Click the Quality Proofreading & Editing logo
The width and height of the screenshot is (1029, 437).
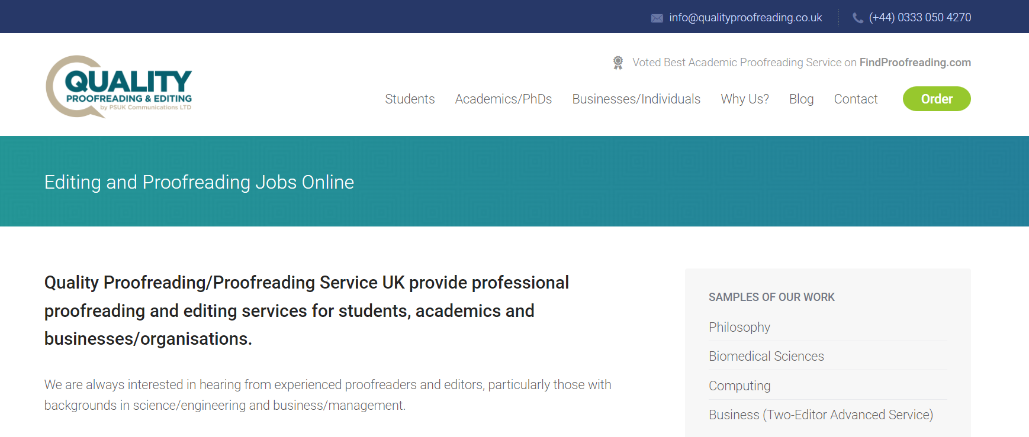pos(119,86)
